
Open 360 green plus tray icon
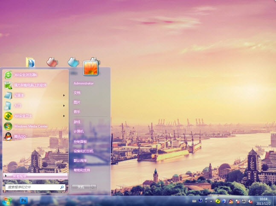218,201
